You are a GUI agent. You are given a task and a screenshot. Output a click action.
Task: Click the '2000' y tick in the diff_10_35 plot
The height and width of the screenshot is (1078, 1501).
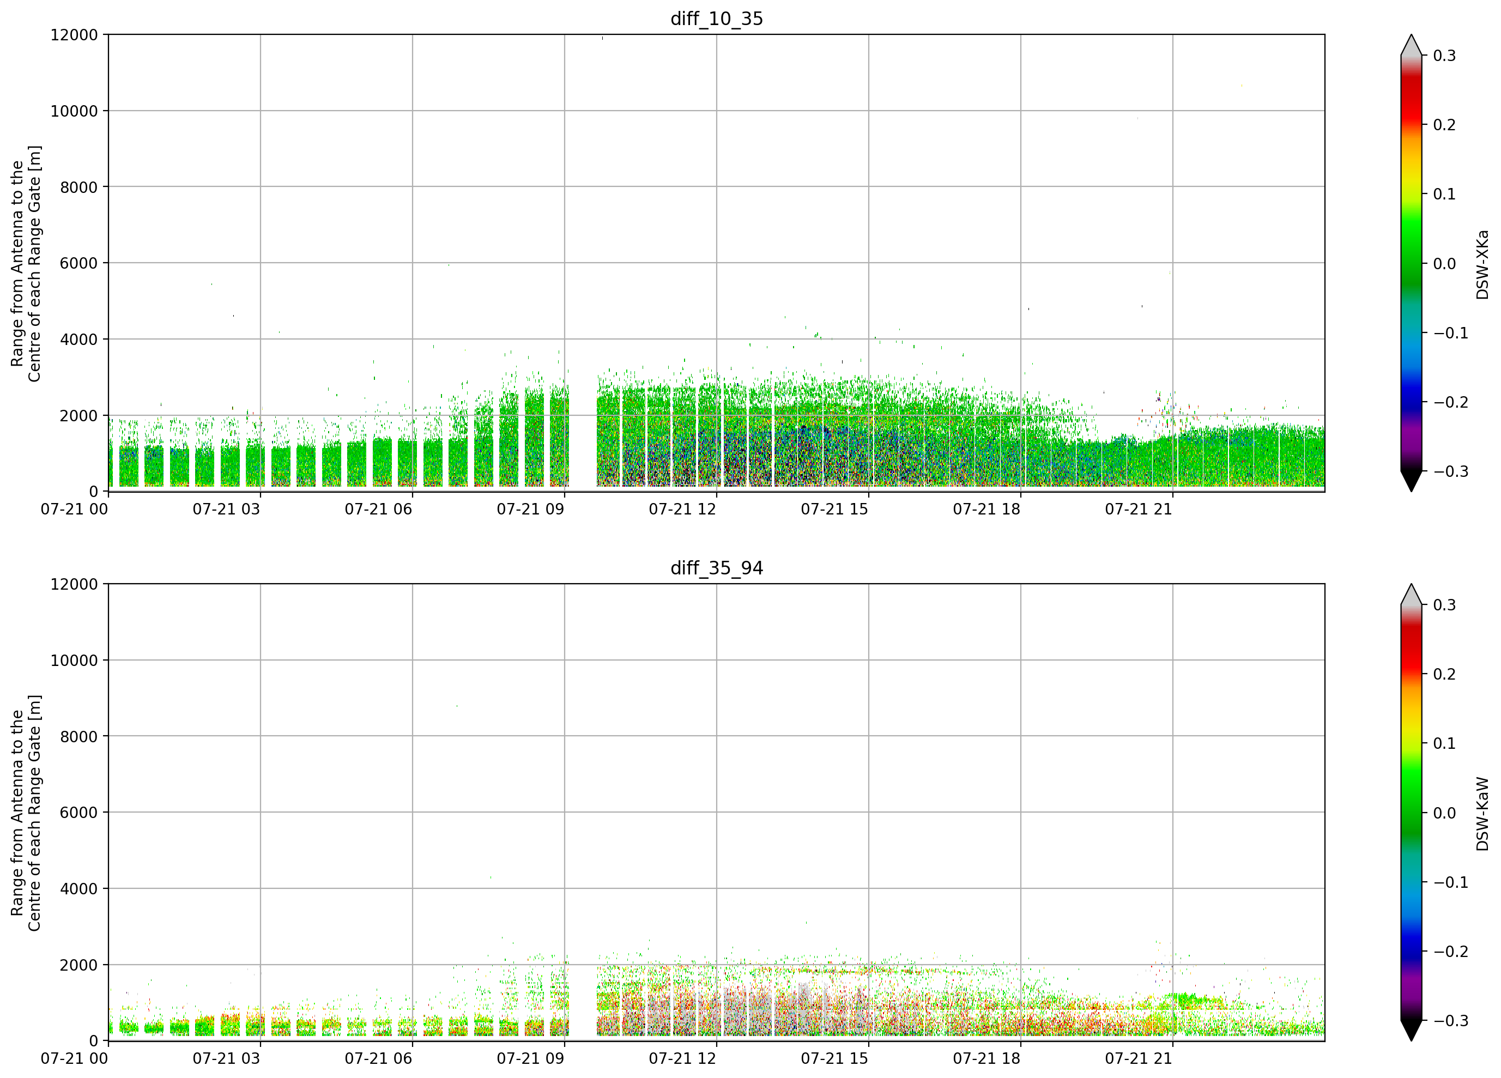[78, 416]
